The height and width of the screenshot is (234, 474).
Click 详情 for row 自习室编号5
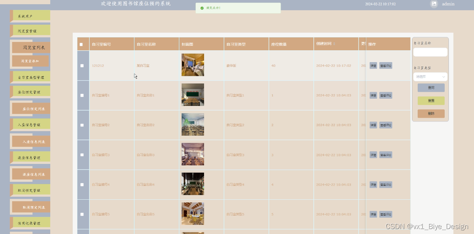373,214
